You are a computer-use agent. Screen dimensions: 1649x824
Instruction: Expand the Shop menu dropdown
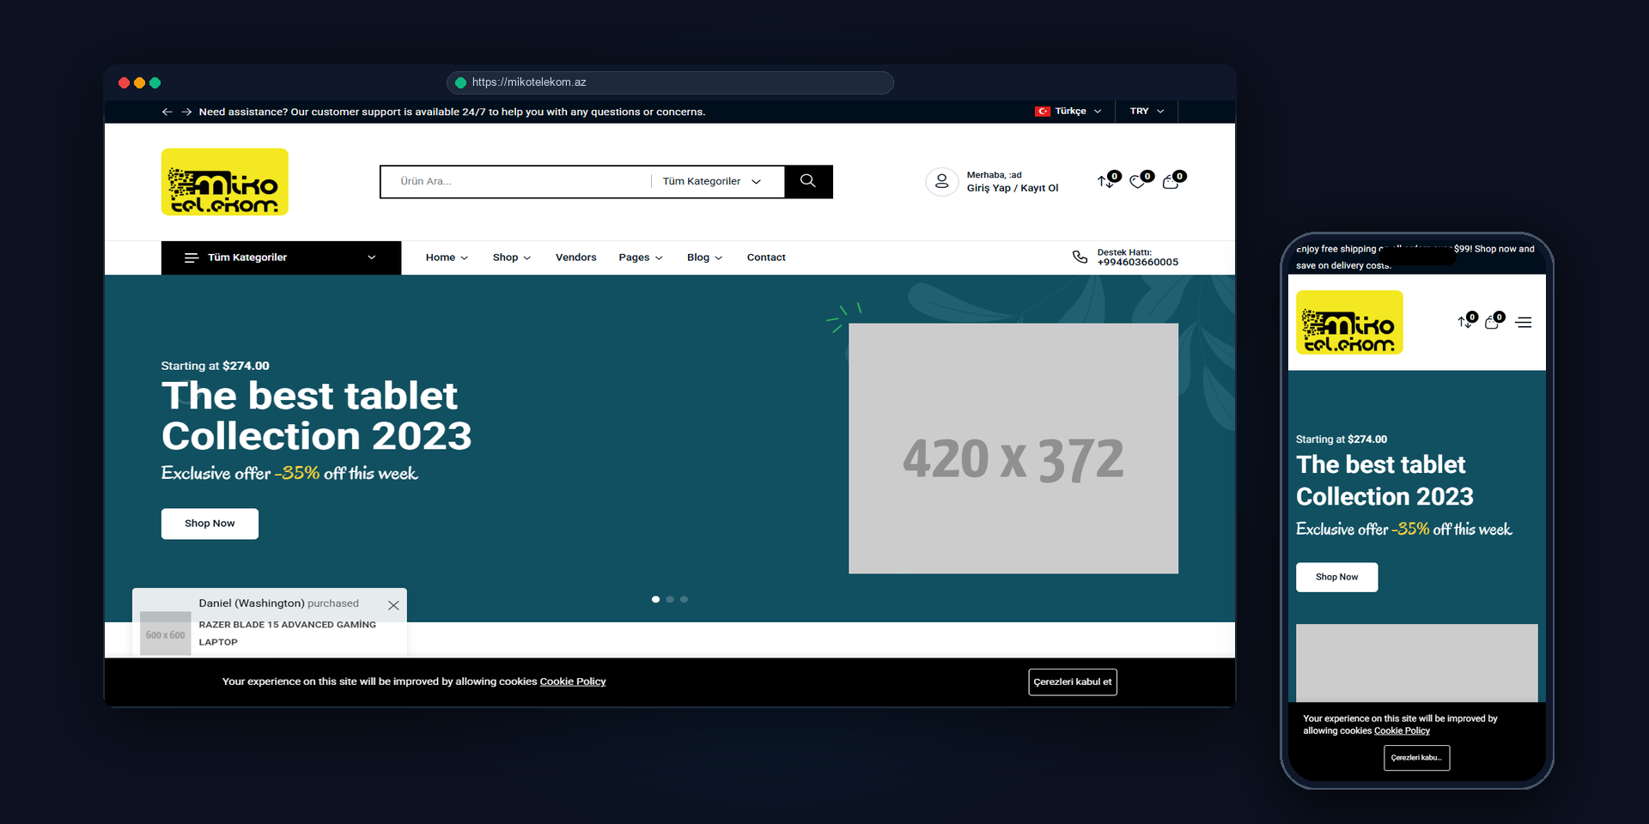click(x=512, y=257)
